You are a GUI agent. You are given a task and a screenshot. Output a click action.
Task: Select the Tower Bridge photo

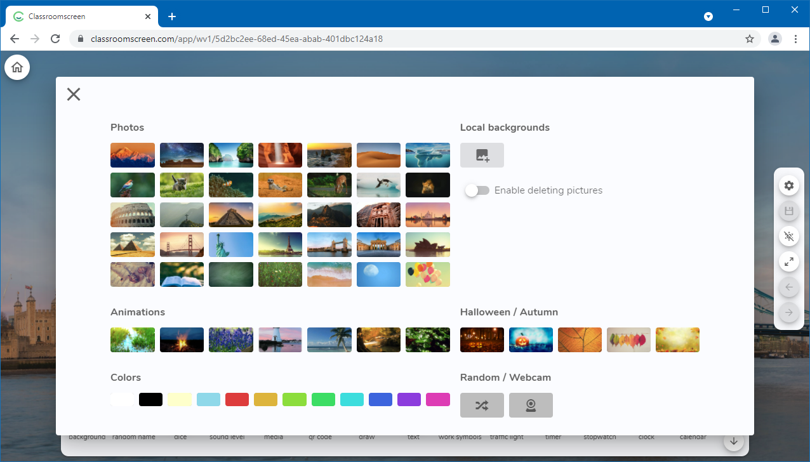[x=329, y=245]
